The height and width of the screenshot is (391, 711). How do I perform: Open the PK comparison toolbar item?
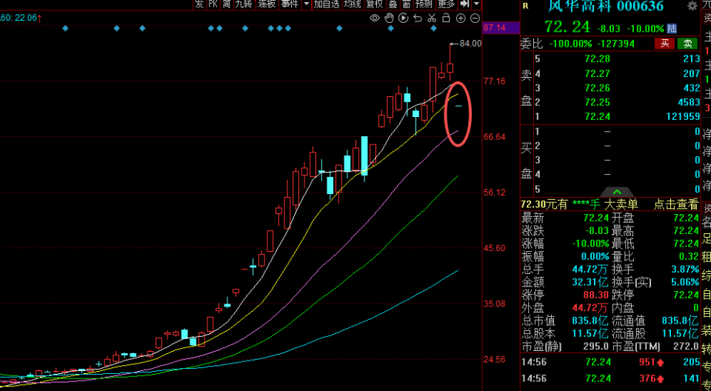(x=213, y=4)
